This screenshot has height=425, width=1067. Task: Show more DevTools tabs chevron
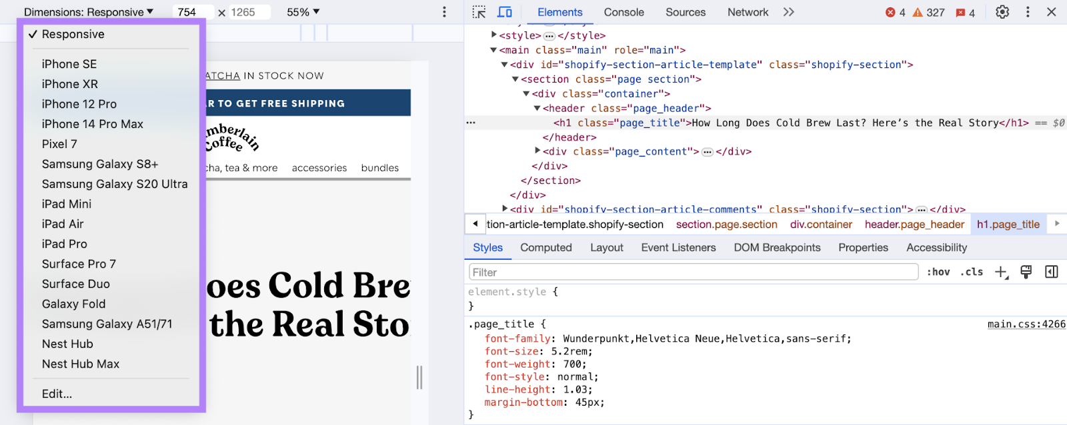coord(789,12)
